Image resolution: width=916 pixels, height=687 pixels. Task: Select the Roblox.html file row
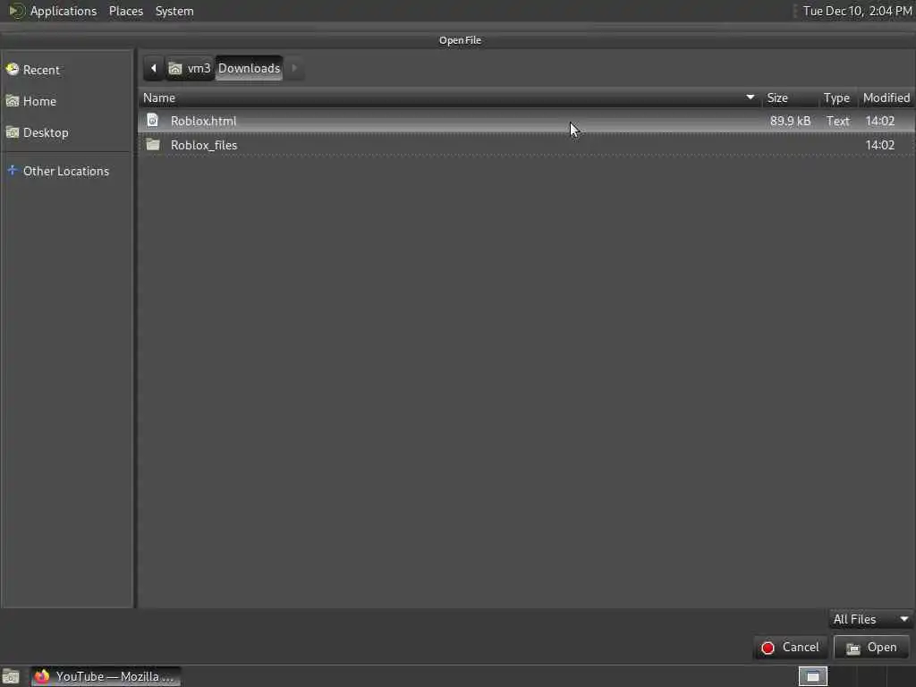526,121
